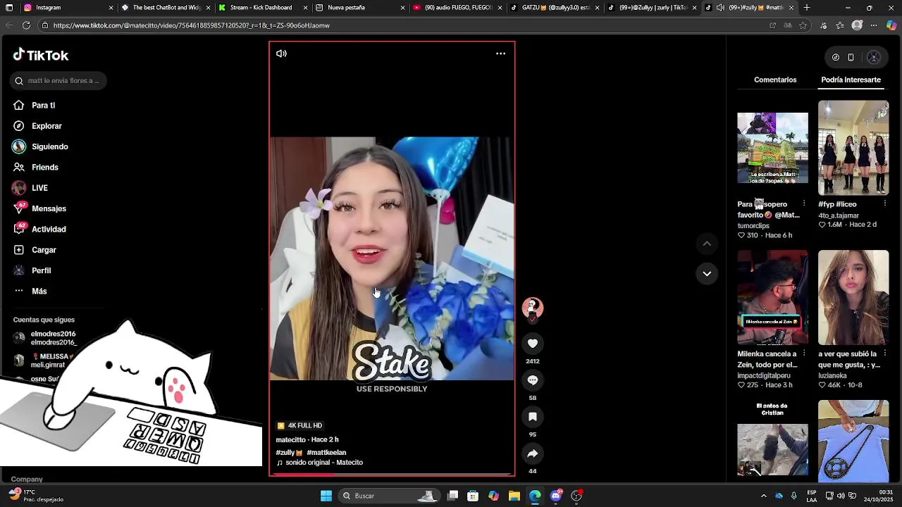Open Siguiendo in the sidebar

pyautogui.click(x=49, y=146)
